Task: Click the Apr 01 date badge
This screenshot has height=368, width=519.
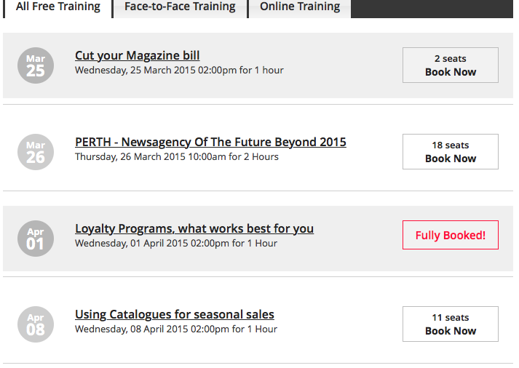Action: click(35, 239)
